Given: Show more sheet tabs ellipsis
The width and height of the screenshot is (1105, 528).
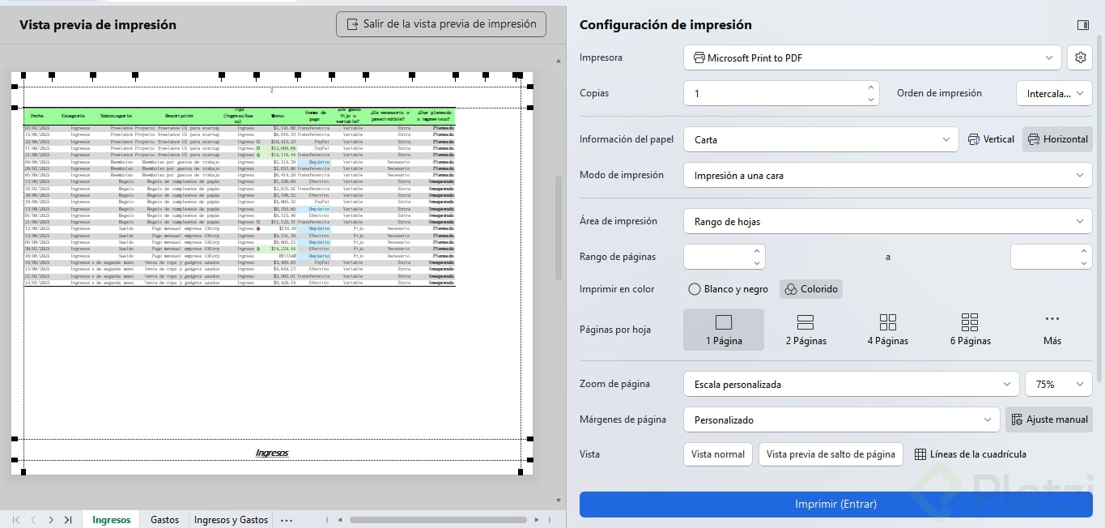Looking at the screenshot, I should click(286, 520).
